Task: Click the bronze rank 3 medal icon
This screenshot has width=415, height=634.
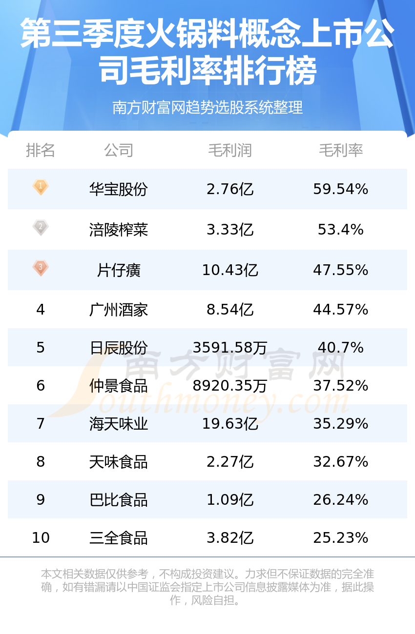Action: click(41, 268)
